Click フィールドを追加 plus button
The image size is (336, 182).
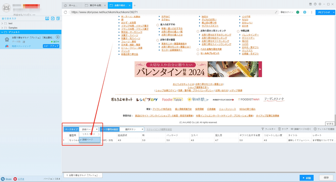click(324, 129)
